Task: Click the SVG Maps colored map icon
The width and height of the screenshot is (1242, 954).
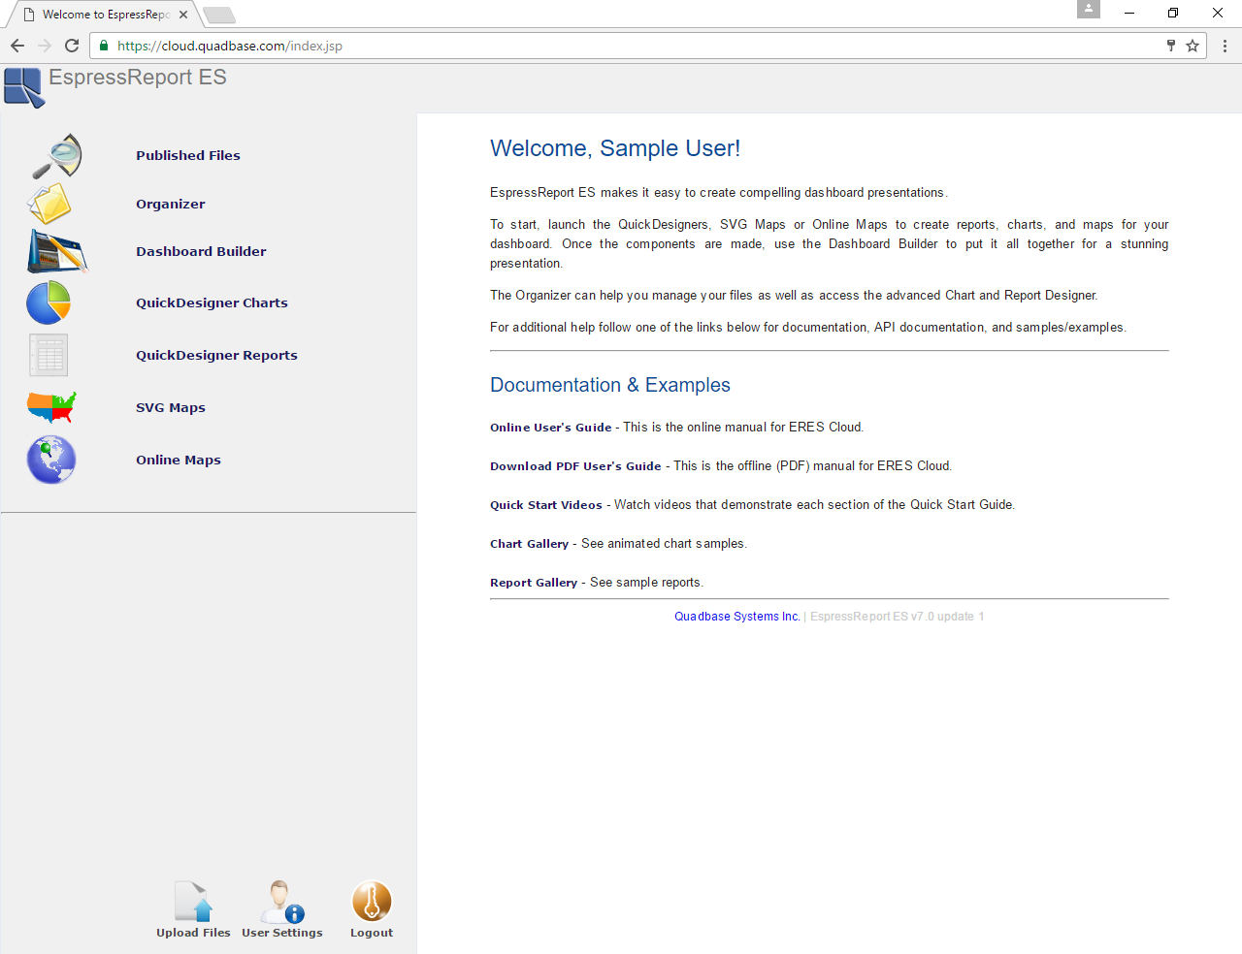Action: click(x=51, y=407)
